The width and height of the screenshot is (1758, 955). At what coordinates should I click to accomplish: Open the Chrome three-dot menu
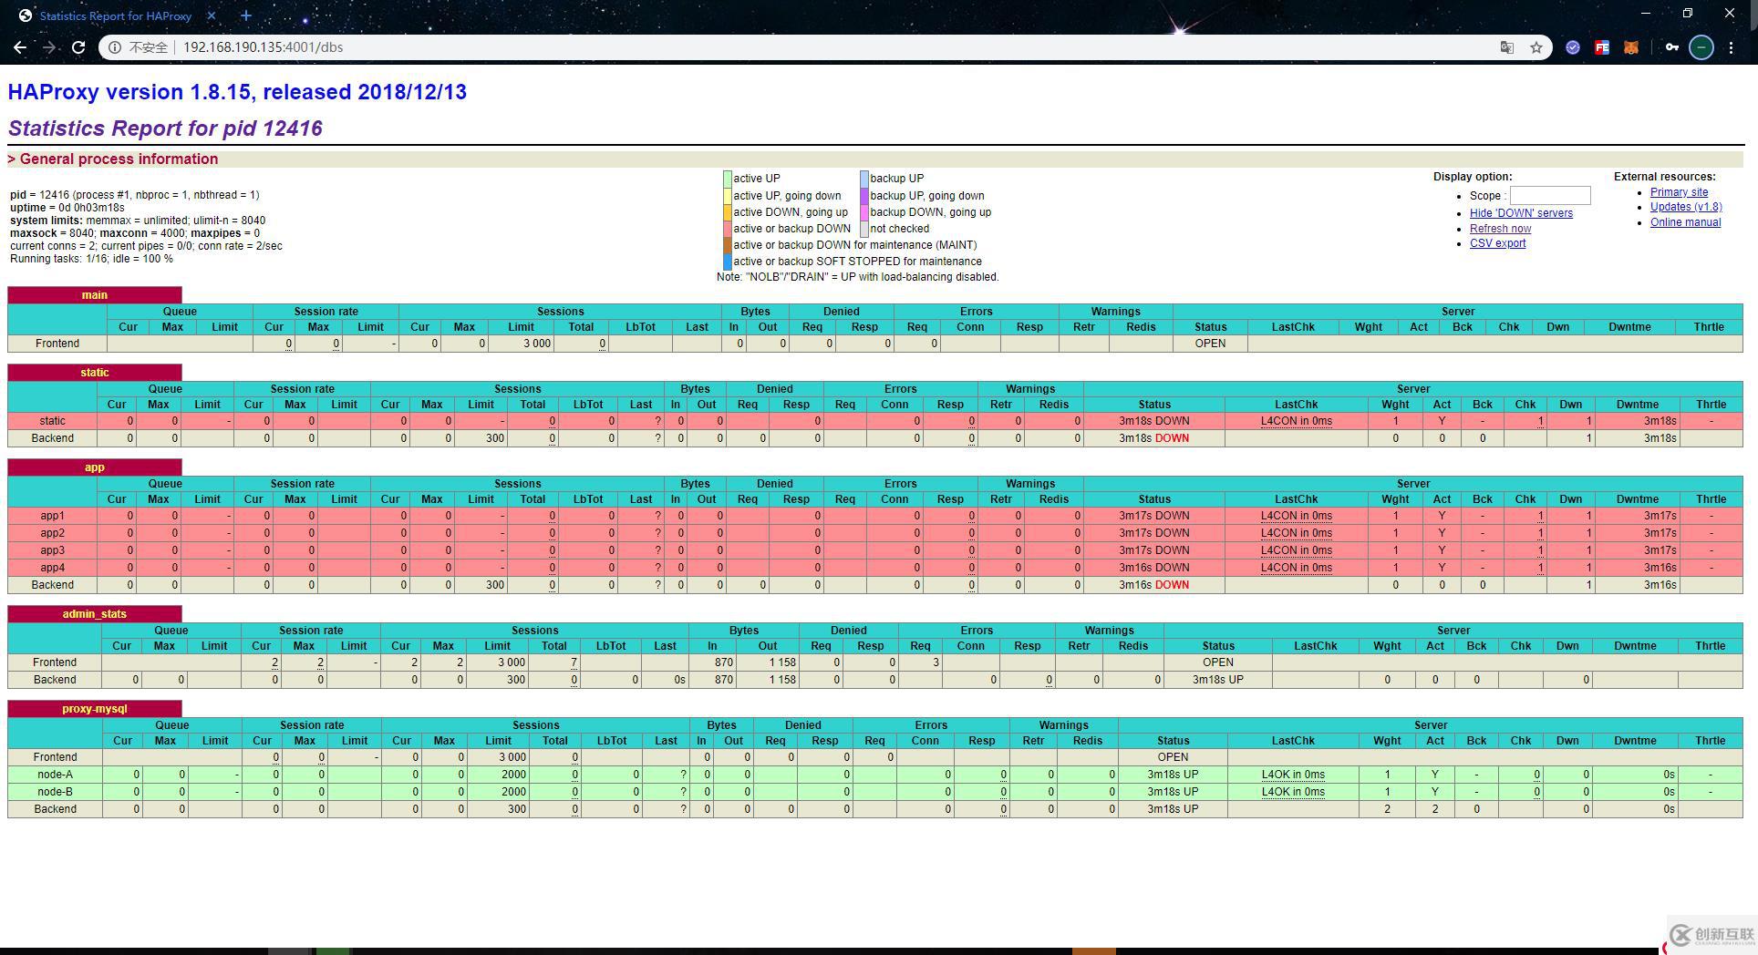[x=1731, y=47]
